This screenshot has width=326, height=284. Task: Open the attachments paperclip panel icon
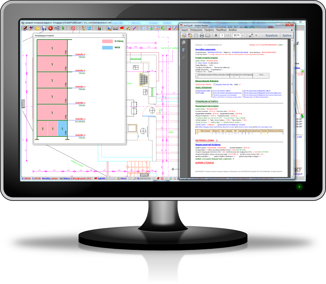tap(184, 57)
